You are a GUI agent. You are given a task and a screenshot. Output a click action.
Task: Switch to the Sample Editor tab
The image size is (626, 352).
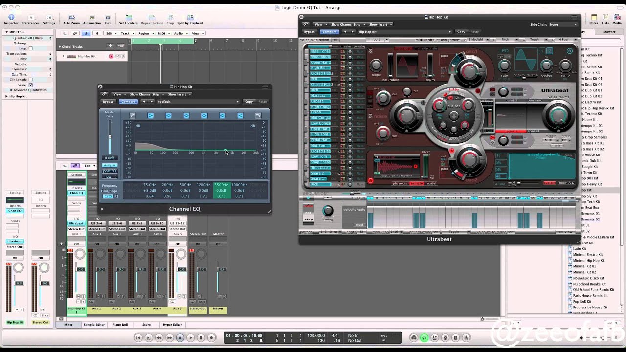(94, 325)
